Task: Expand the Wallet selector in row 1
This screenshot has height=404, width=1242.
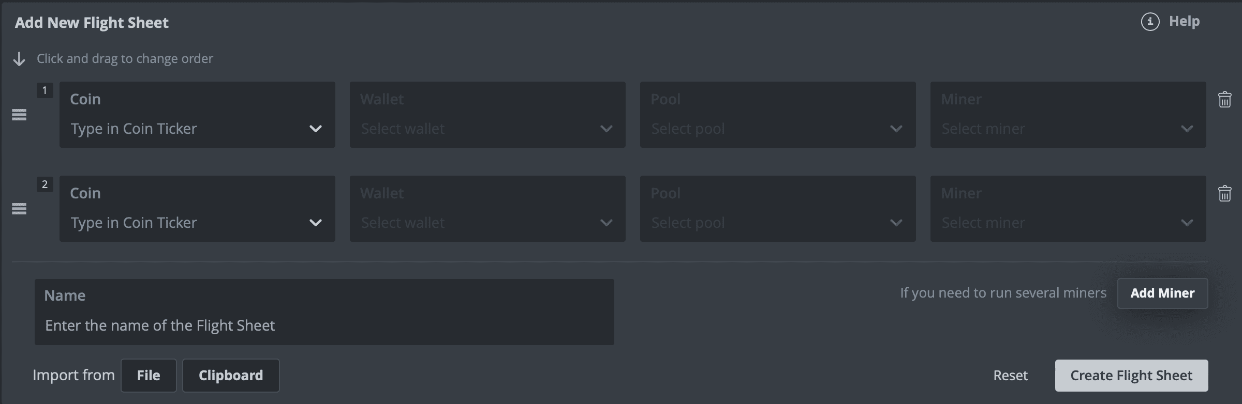Action: (487, 115)
